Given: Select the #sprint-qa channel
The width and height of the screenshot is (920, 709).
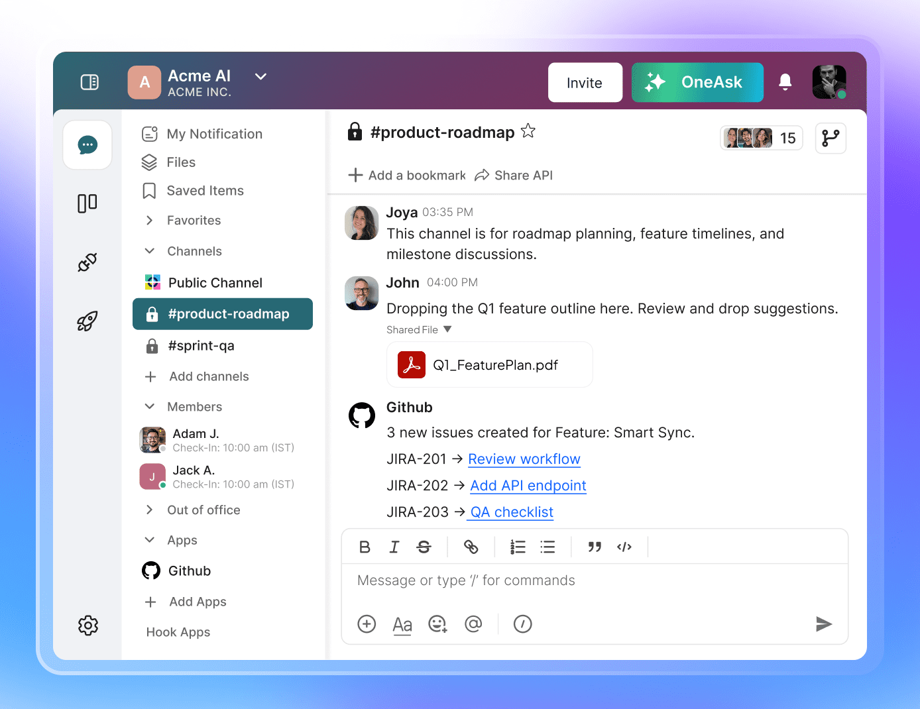Looking at the screenshot, I should (201, 345).
